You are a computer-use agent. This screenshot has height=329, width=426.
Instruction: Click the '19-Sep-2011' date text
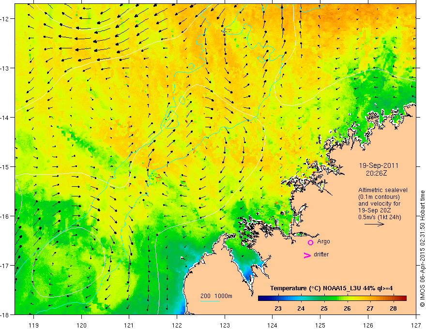(379, 165)
